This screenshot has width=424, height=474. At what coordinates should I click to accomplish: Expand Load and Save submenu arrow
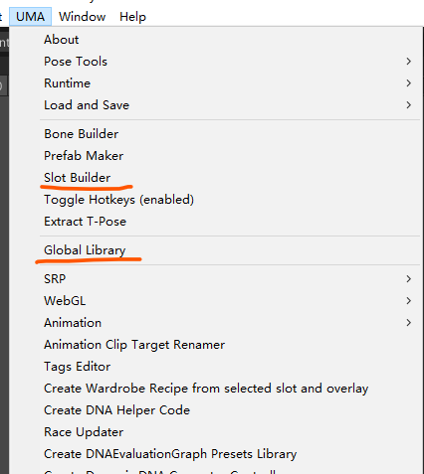(409, 105)
